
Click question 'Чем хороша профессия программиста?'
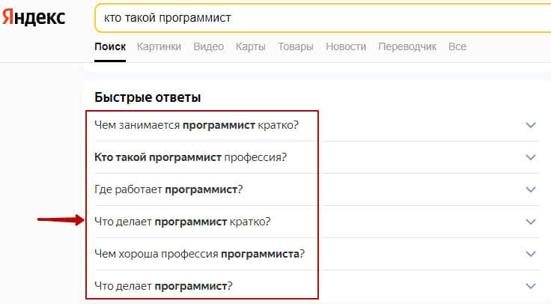200,254
